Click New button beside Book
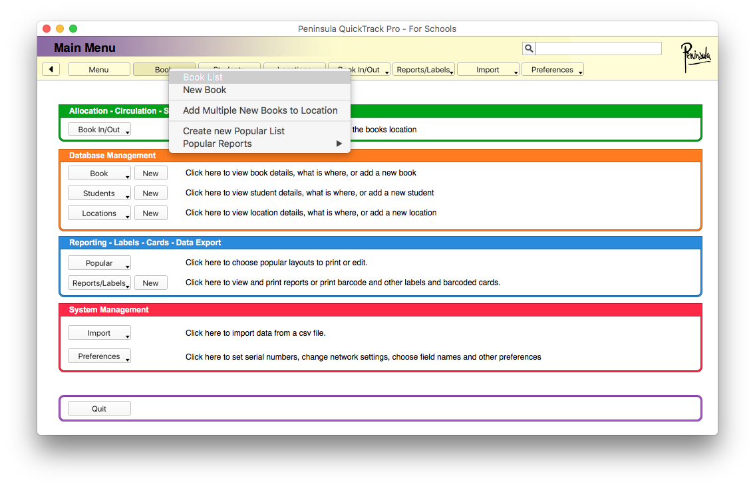Screen dimensions: 755x488 (151, 174)
